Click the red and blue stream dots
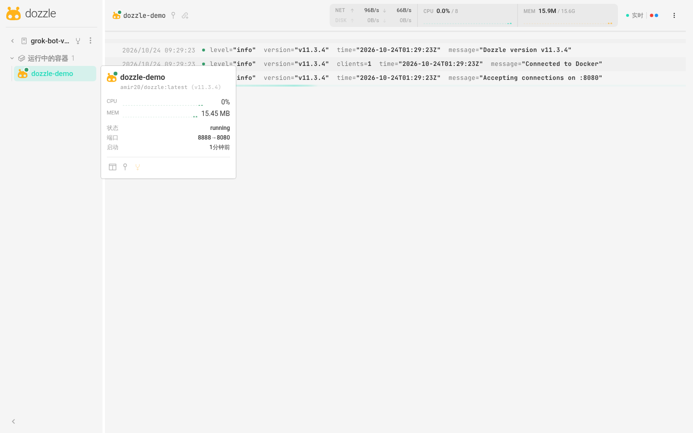The width and height of the screenshot is (693, 433). click(x=654, y=15)
